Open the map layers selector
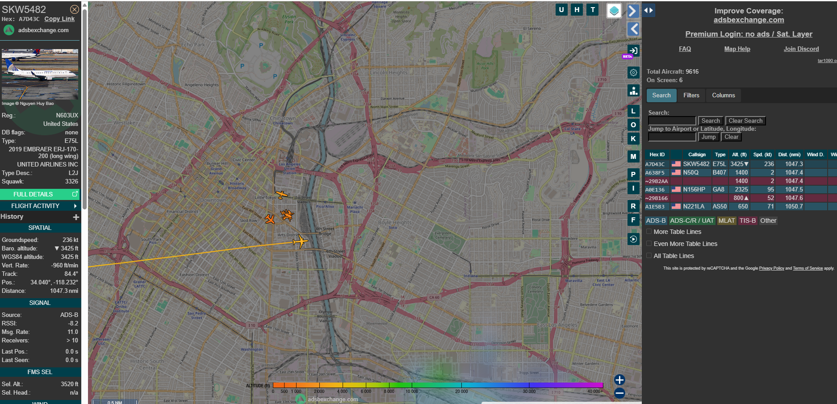This screenshot has height=404, width=837. 614,11
